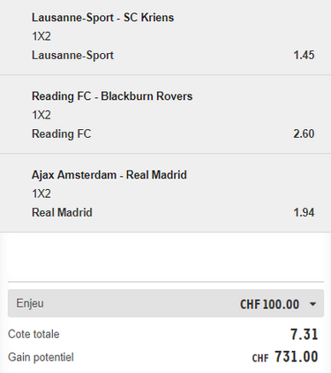Open the Ajax Amsterdam - Real Madrid match title
The width and height of the screenshot is (331, 373).
coord(109,175)
